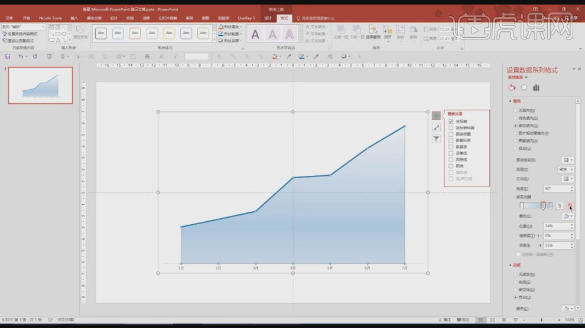585x328 pixels.
Task: Check the 数据标签 data labels checkbox
Action: pyautogui.click(x=451, y=140)
